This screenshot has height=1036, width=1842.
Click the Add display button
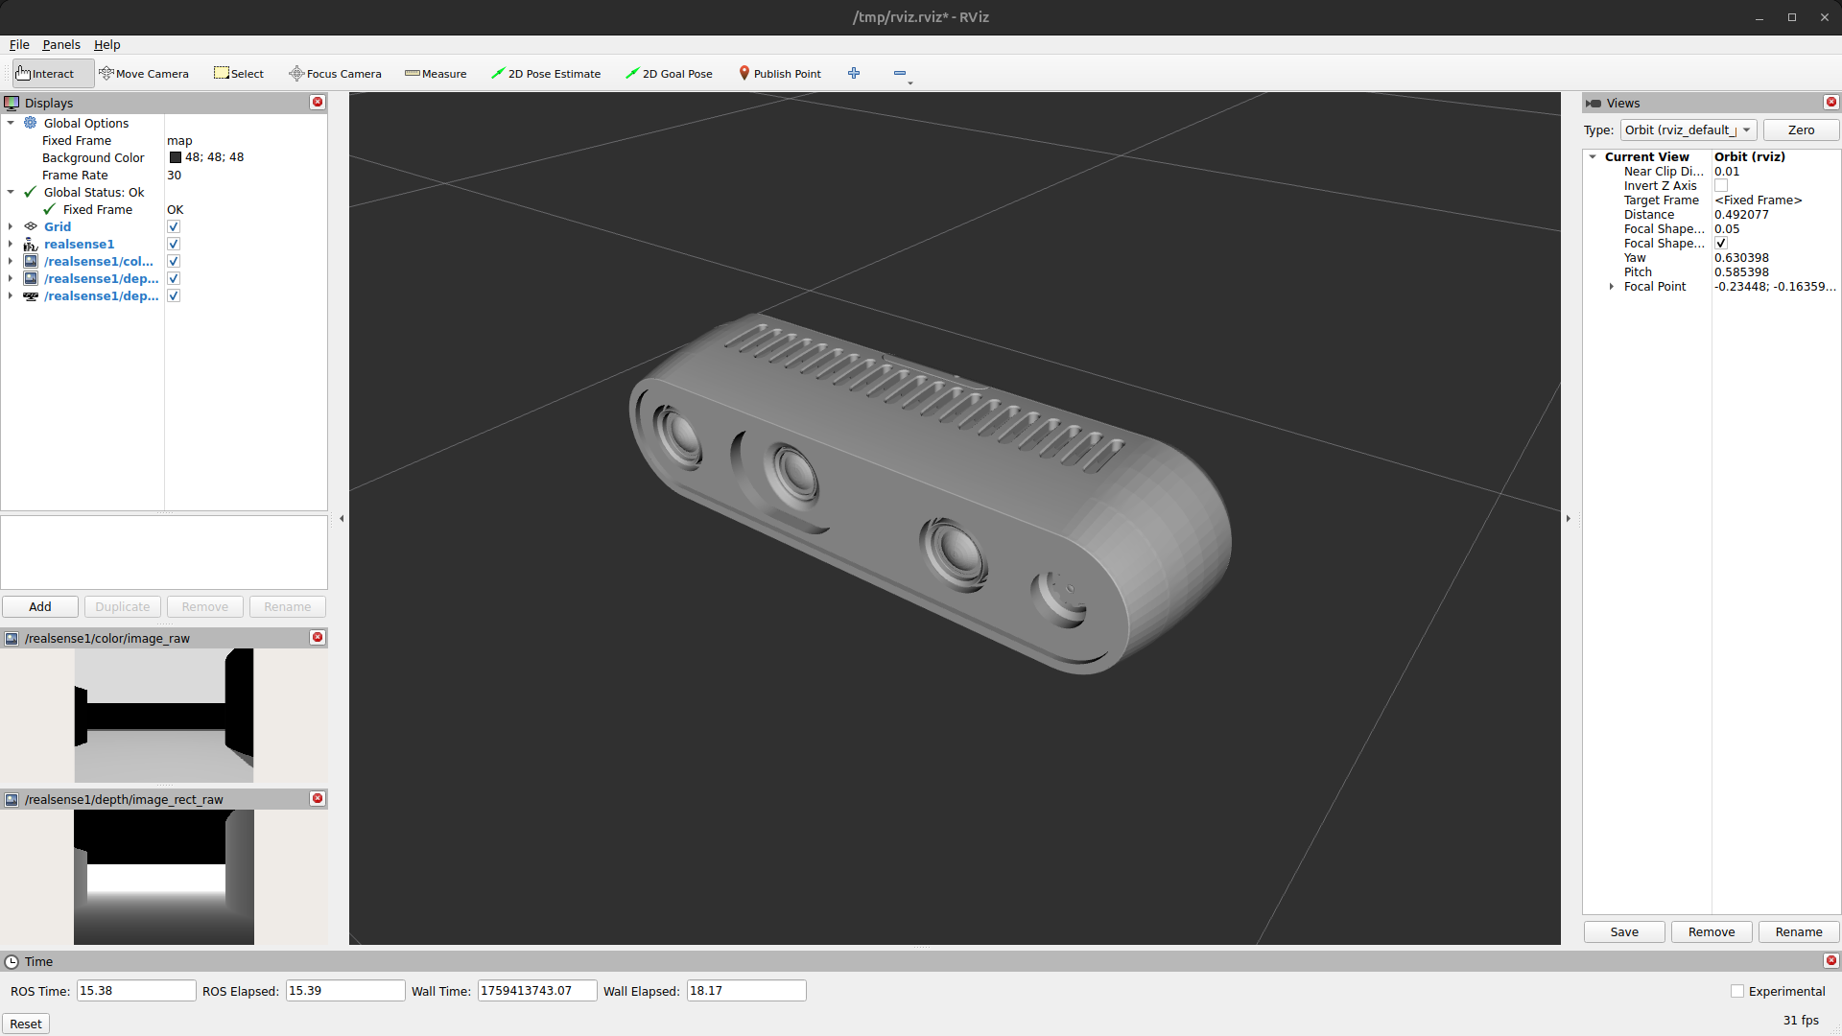click(x=40, y=607)
